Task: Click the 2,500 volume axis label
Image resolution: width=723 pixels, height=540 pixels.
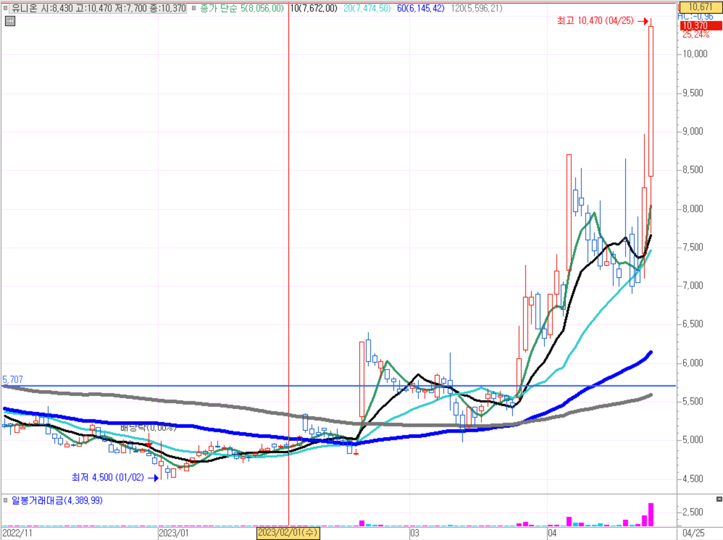Action: pyautogui.click(x=693, y=512)
